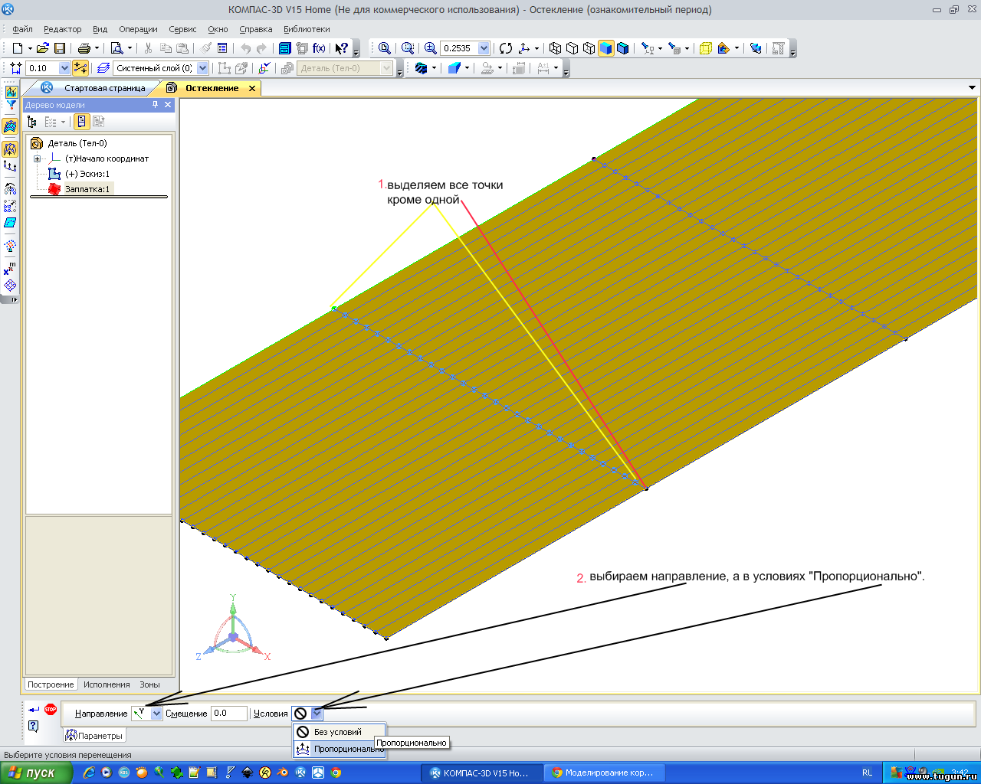Choose Без условий in dropdown list
Screen dimensions: 981x784
point(339,732)
